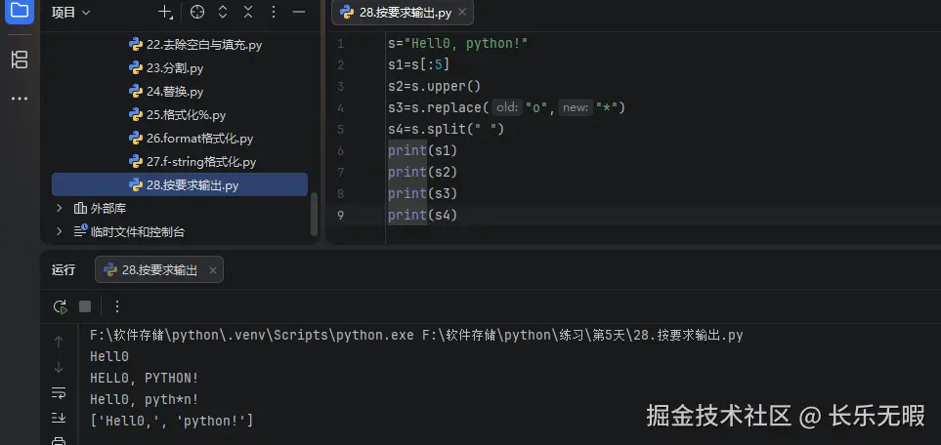Click the python.exe path output line

pos(416,336)
